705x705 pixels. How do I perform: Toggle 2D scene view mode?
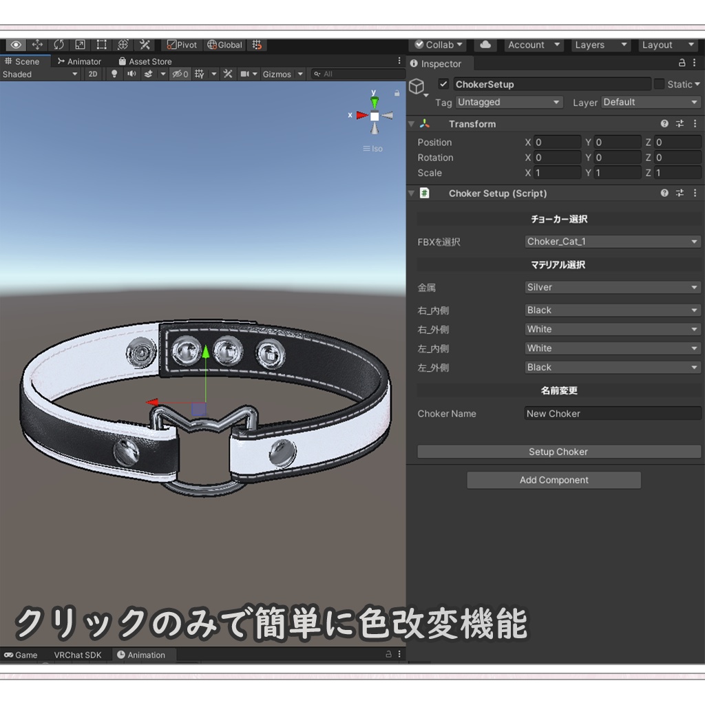click(x=92, y=74)
